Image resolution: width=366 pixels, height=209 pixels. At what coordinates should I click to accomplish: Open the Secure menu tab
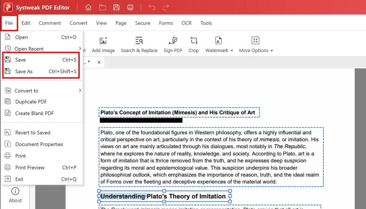pos(142,23)
